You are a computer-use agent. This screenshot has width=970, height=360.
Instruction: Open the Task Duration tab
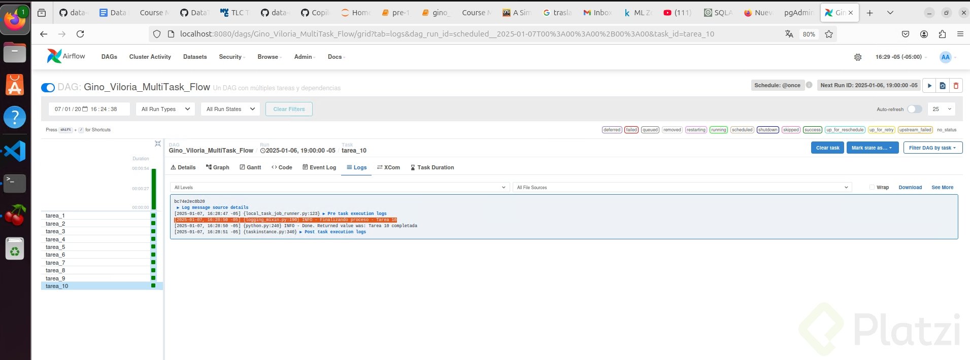432,167
